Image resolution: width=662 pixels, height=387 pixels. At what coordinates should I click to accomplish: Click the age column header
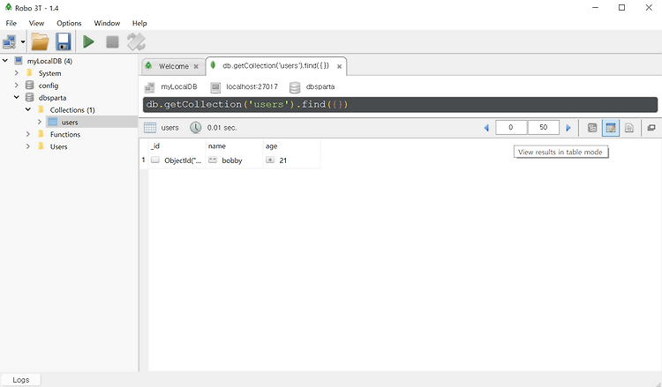pyautogui.click(x=292, y=145)
